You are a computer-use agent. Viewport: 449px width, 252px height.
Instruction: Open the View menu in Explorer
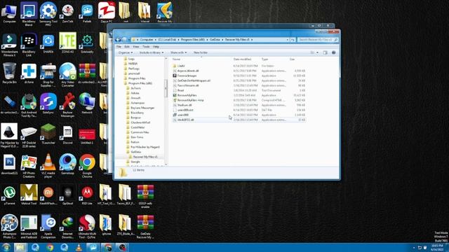[x=136, y=47]
